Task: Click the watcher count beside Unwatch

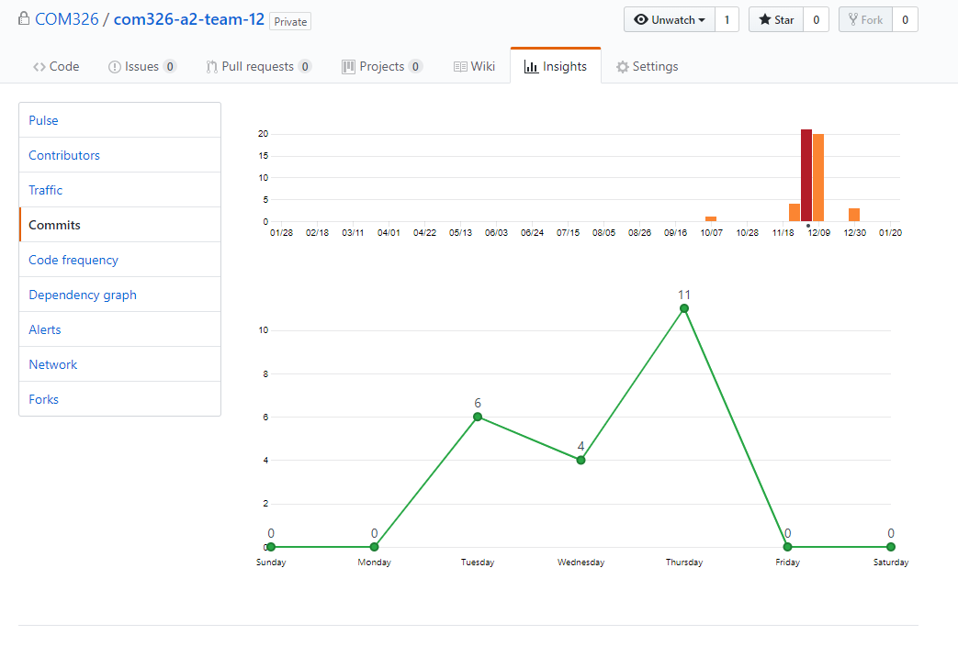Action: [x=727, y=18]
